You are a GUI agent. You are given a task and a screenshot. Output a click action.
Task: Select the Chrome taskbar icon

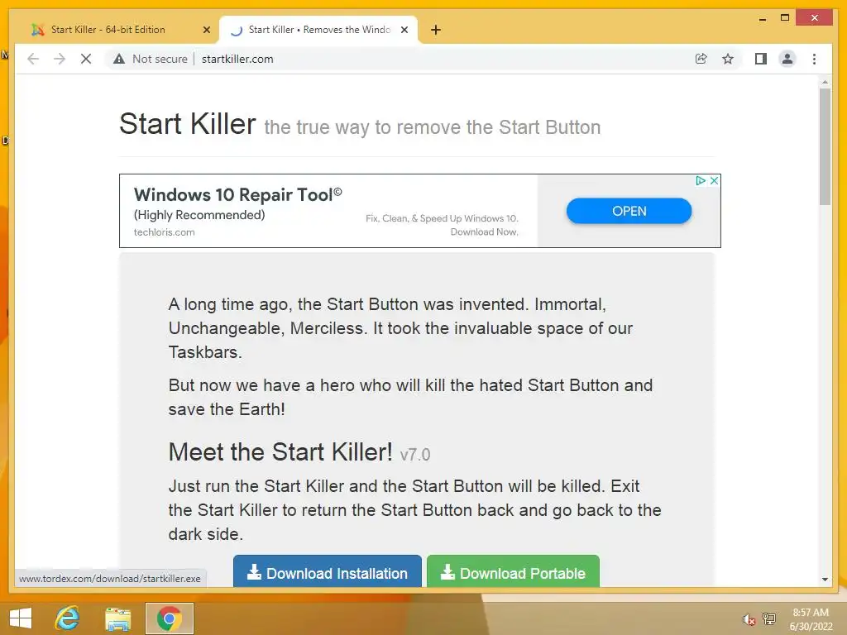169,618
